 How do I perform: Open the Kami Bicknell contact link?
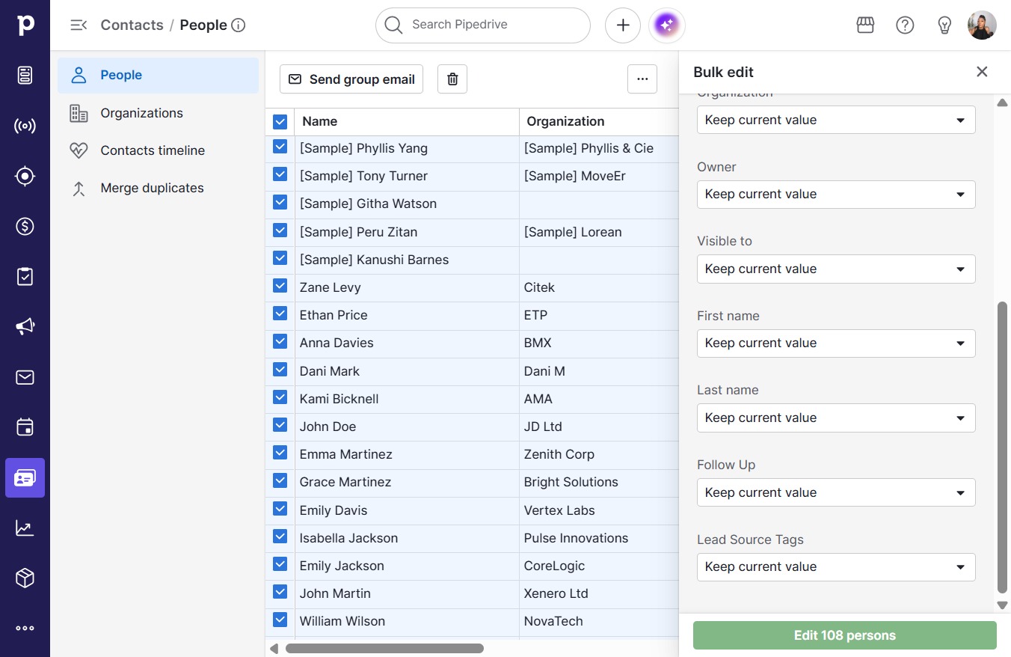[339, 399]
